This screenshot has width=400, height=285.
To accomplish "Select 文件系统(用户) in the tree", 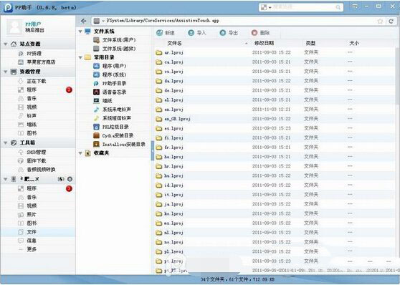I will [x=114, y=40].
